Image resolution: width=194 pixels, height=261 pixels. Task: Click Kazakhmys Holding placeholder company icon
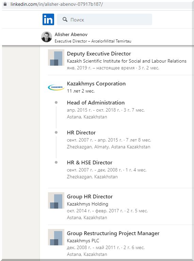point(56,200)
